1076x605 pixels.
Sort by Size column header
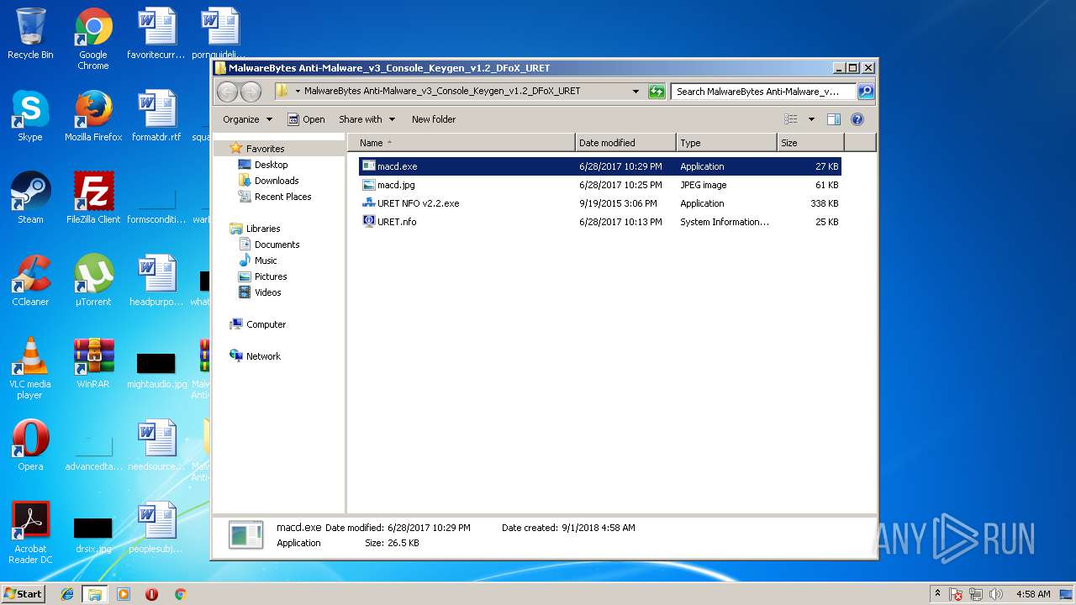coord(810,143)
